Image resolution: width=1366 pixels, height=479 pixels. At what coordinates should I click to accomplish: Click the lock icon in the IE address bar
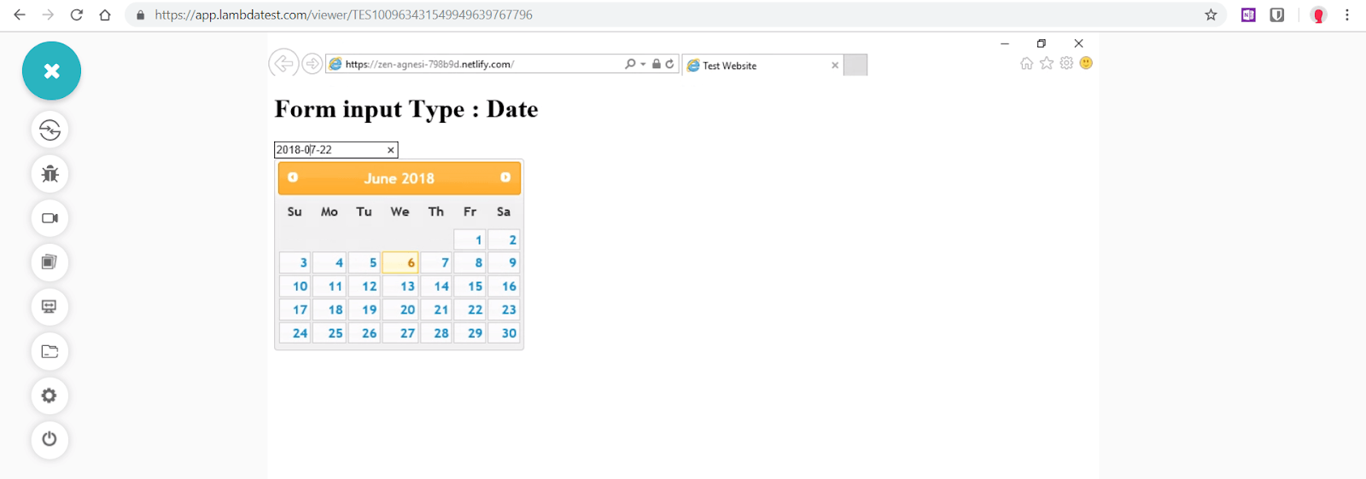657,64
